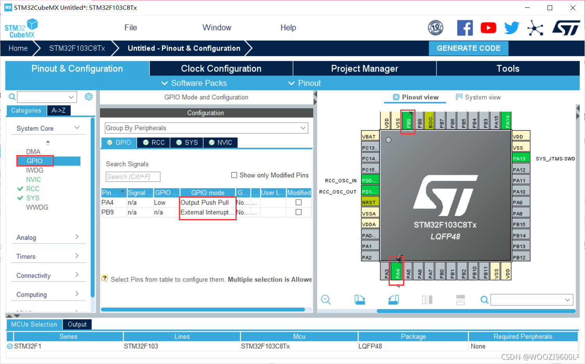585x364 pixels.
Task: Select pin PA13 on the chip
Action: coord(521,158)
